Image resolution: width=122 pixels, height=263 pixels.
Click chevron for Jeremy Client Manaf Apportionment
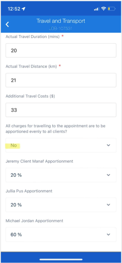click(109, 175)
